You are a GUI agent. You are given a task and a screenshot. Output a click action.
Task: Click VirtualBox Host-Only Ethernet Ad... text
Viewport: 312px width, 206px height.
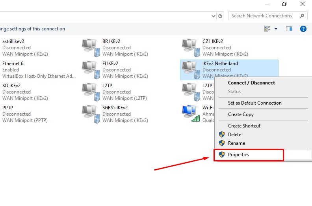(x=39, y=76)
